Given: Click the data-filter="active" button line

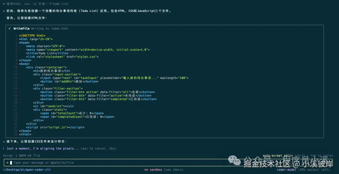Looking at the screenshot, I should coord(96,96).
